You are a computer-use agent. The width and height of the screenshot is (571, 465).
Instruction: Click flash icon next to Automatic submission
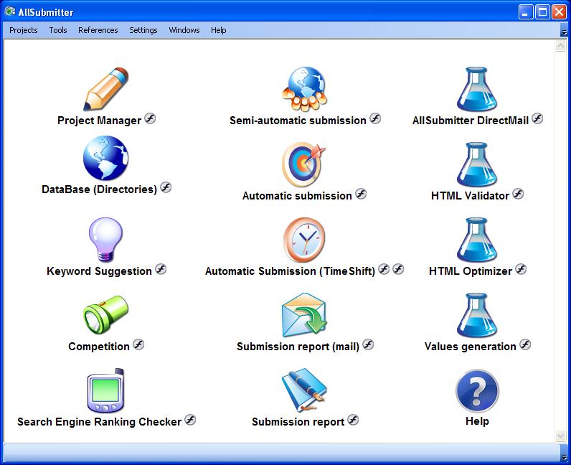pyautogui.click(x=361, y=194)
